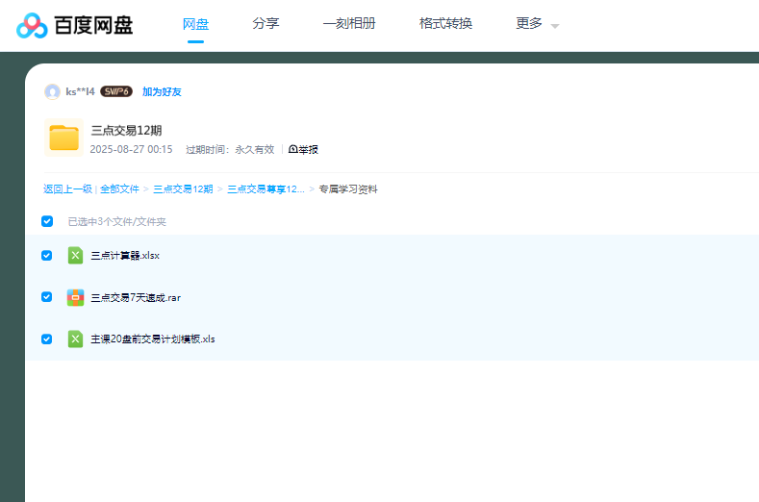Uncheck the 三点交易7天速成.rar checkbox
The height and width of the screenshot is (502, 759).
[47, 297]
